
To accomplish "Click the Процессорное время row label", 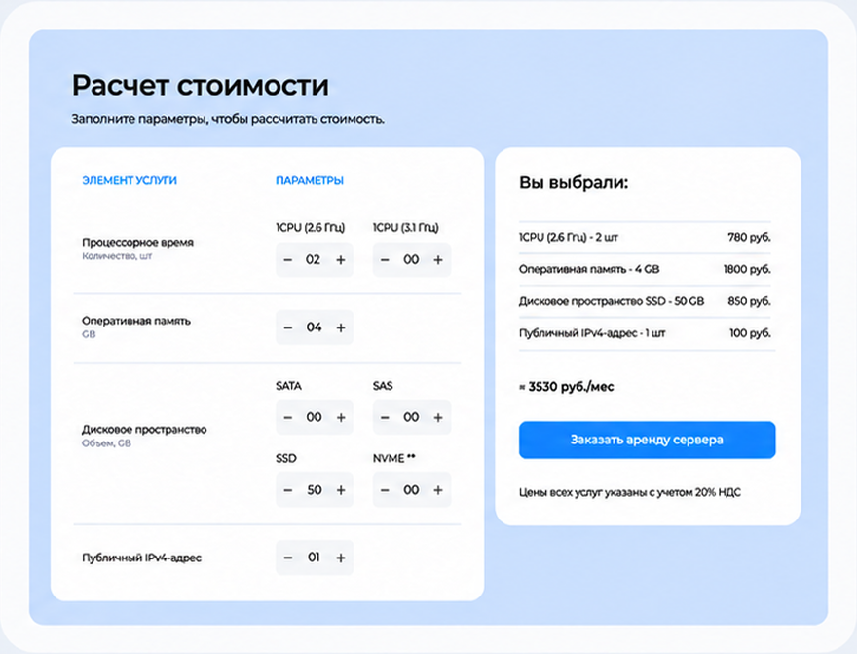I will (x=137, y=243).
